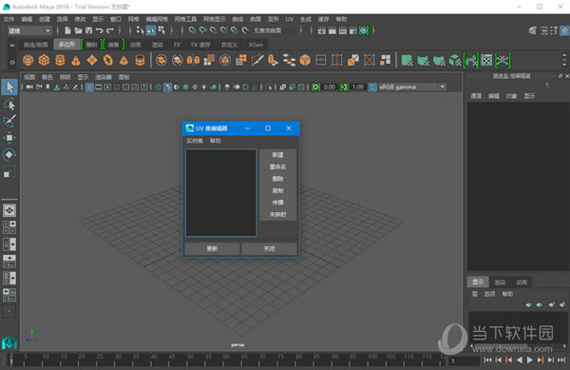Click the New Scene file icon
570x370 pixels.
[x=67, y=30]
